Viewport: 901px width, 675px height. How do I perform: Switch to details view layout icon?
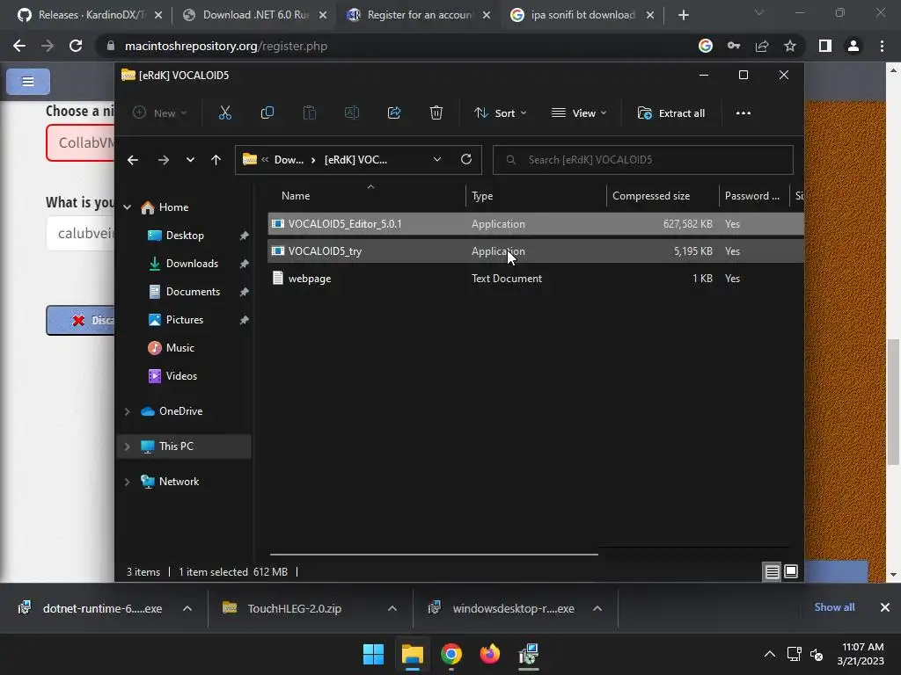[x=772, y=571]
